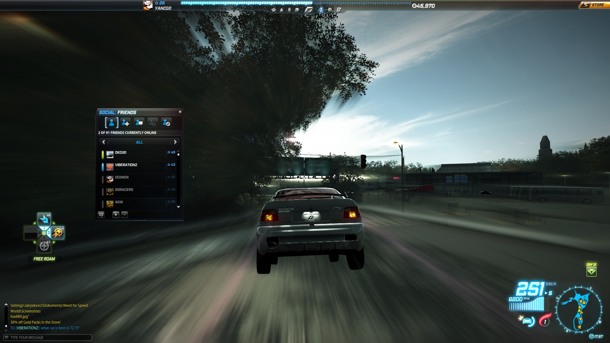Click the chat bubble button in Friends panel
Image resolution: width=610 pixels, height=343 pixels.
click(101, 215)
